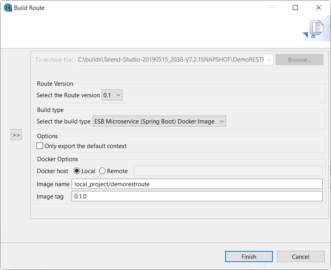
Task: Minimize the Build Route window
Action: coord(272,8)
